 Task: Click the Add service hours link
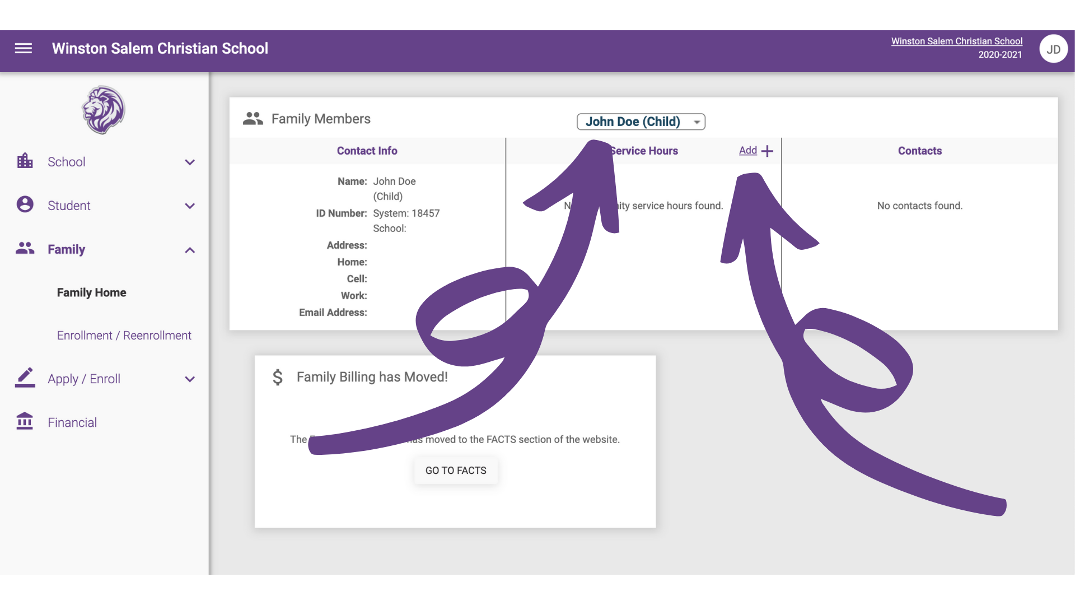tap(747, 150)
